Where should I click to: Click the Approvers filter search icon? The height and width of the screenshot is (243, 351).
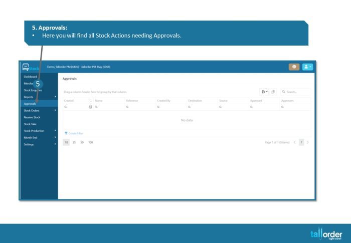tap(282, 107)
